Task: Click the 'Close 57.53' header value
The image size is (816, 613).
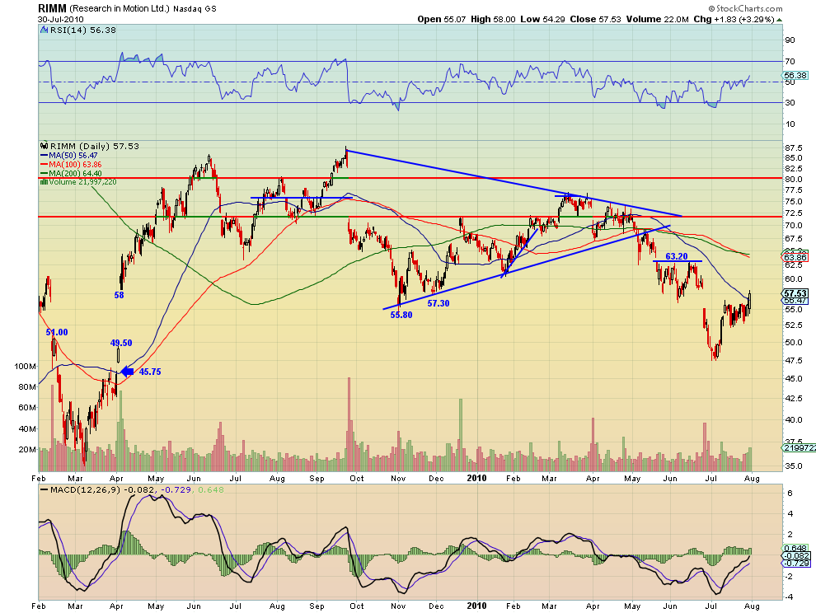Action: pyautogui.click(x=595, y=19)
